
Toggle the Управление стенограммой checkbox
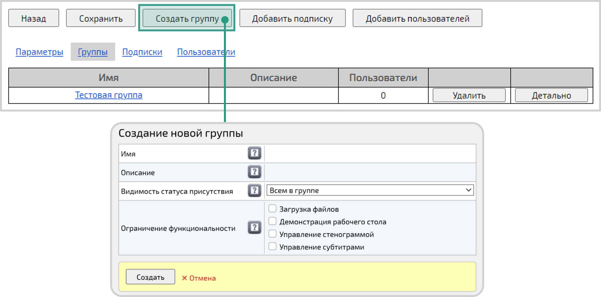pos(272,233)
